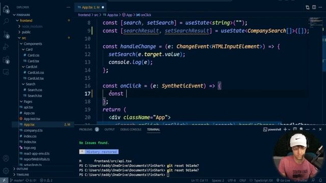The width and height of the screenshot is (326, 183).
Task: Switch to the DEBUG CONSOLE tab
Action: pos(131,130)
